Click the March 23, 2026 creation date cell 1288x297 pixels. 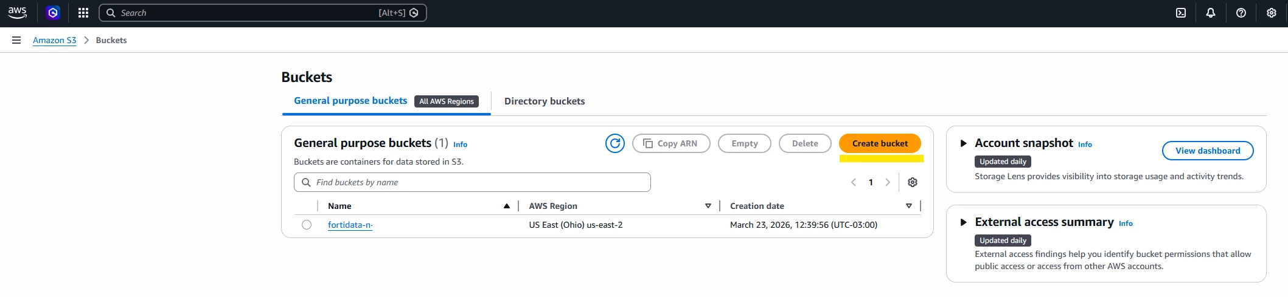pyautogui.click(x=804, y=225)
